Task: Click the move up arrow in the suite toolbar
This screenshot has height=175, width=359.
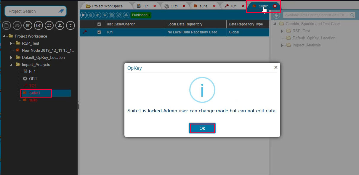Action: [98, 15]
